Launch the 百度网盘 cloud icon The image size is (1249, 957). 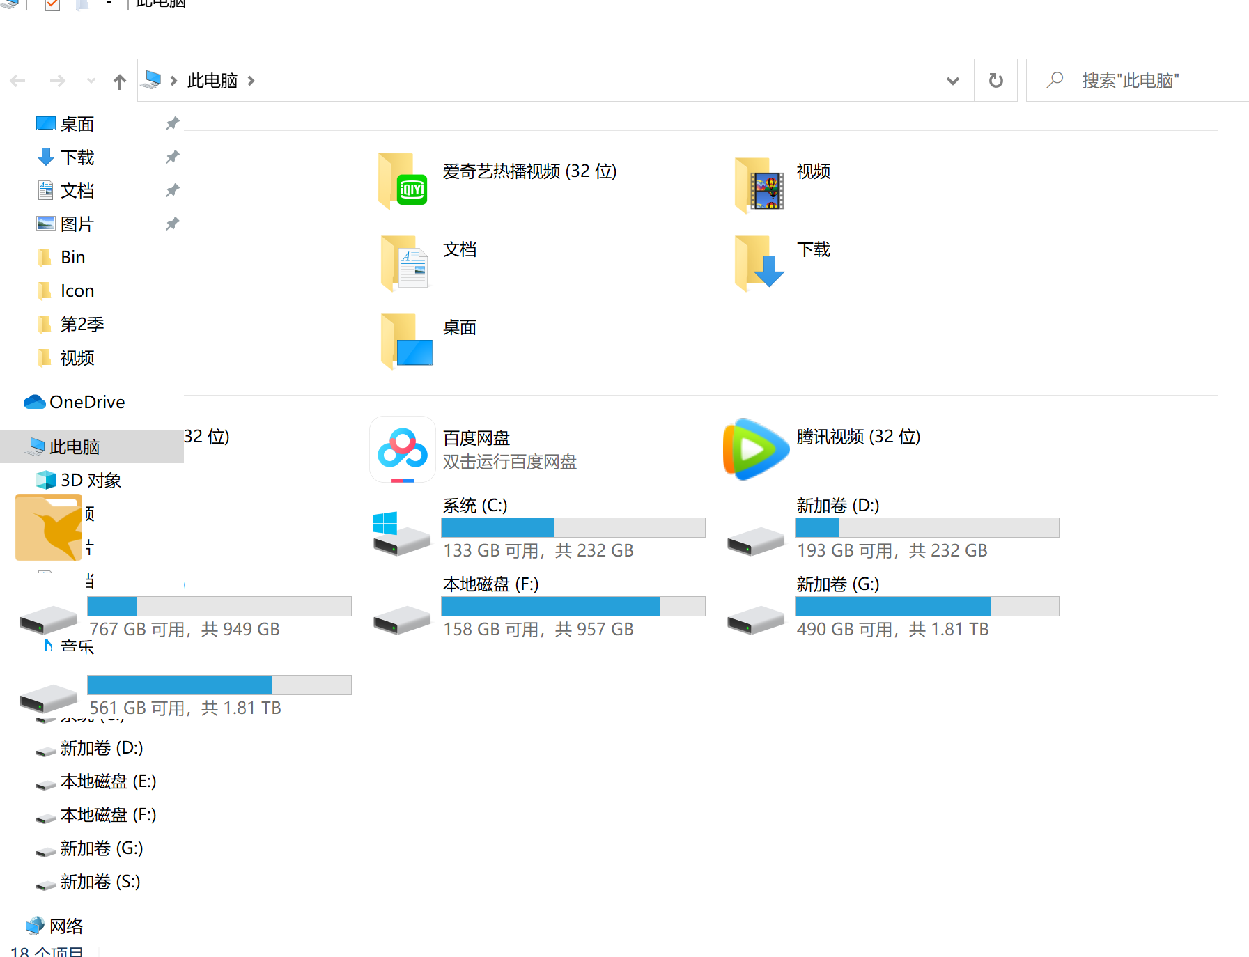403,449
